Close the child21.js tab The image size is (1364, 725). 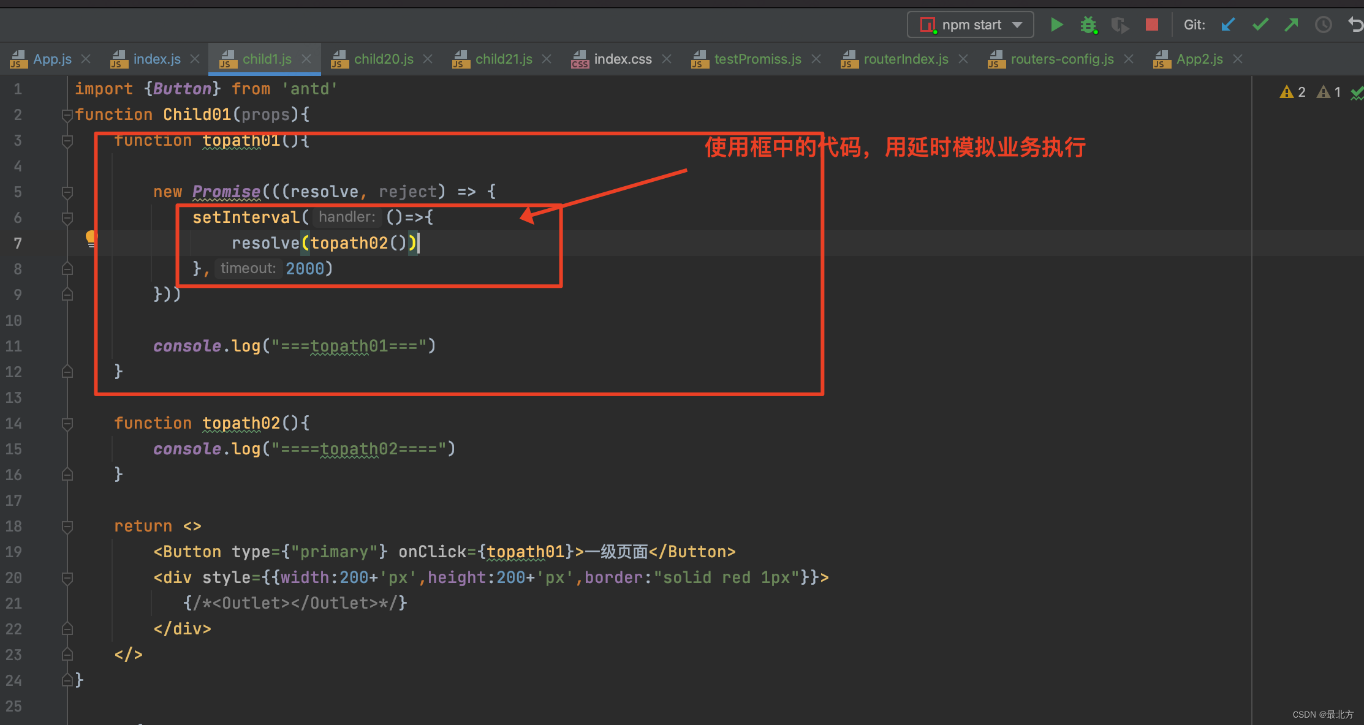coord(547,59)
